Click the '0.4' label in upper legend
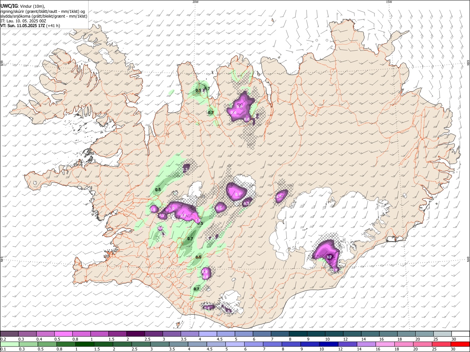 [39, 339]
